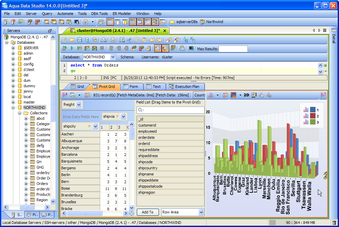Collapse the NORTHWIND database tree node
The width and height of the screenshot is (339, 227).
pos(13,108)
